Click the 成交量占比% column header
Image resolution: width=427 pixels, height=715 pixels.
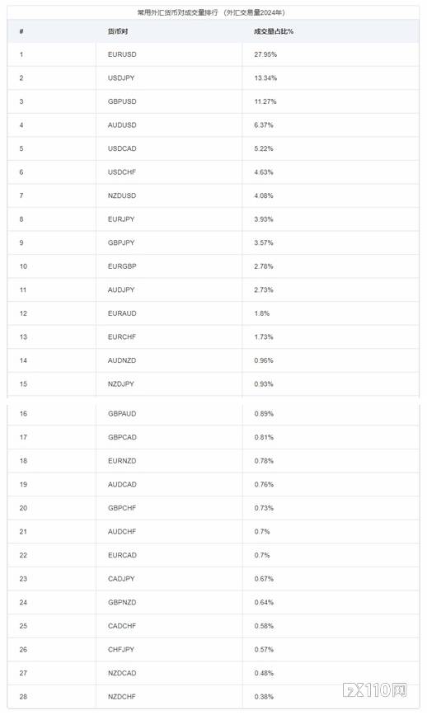[274, 31]
